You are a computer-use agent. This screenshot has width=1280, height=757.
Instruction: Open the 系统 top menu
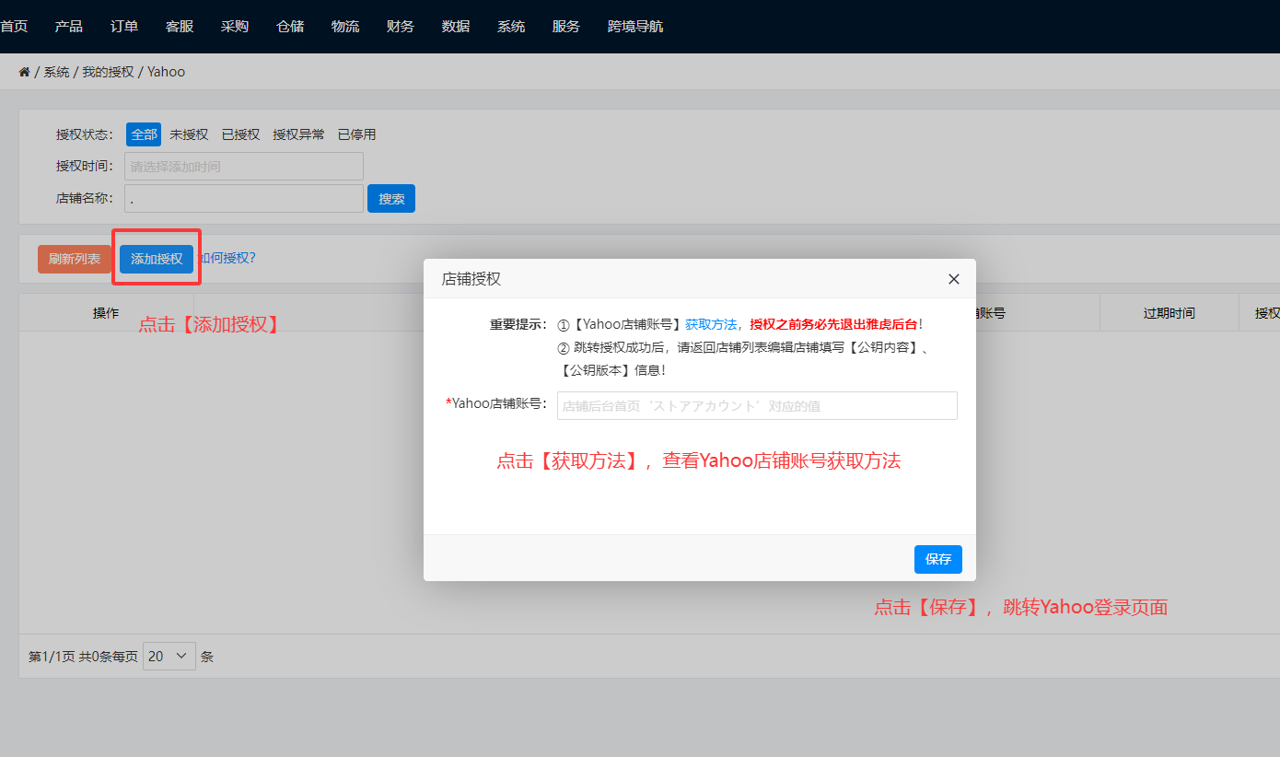(x=511, y=27)
